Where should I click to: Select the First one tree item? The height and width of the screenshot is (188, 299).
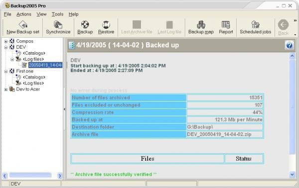pyautogui.click(x=24, y=71)
